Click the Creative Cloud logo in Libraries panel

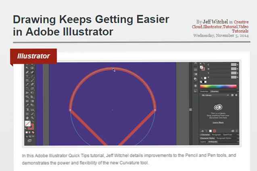218,107
